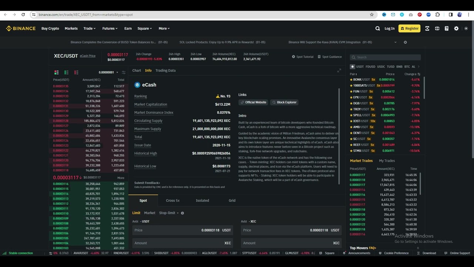The width and height of the screenshot is (474, 267).
Task: Select the Isolated margin tab
Action: [202, 201]
